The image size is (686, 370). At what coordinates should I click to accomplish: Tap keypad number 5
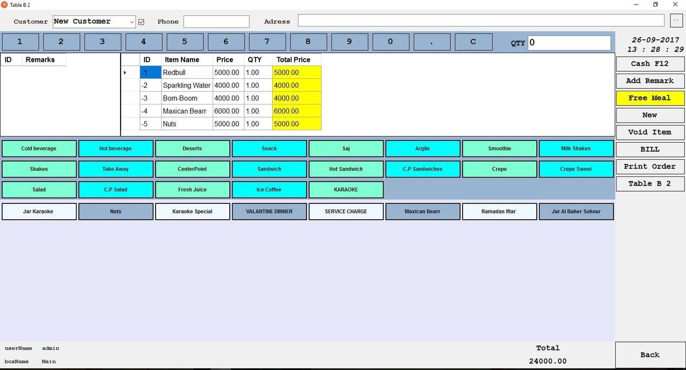tap(185, 42)
